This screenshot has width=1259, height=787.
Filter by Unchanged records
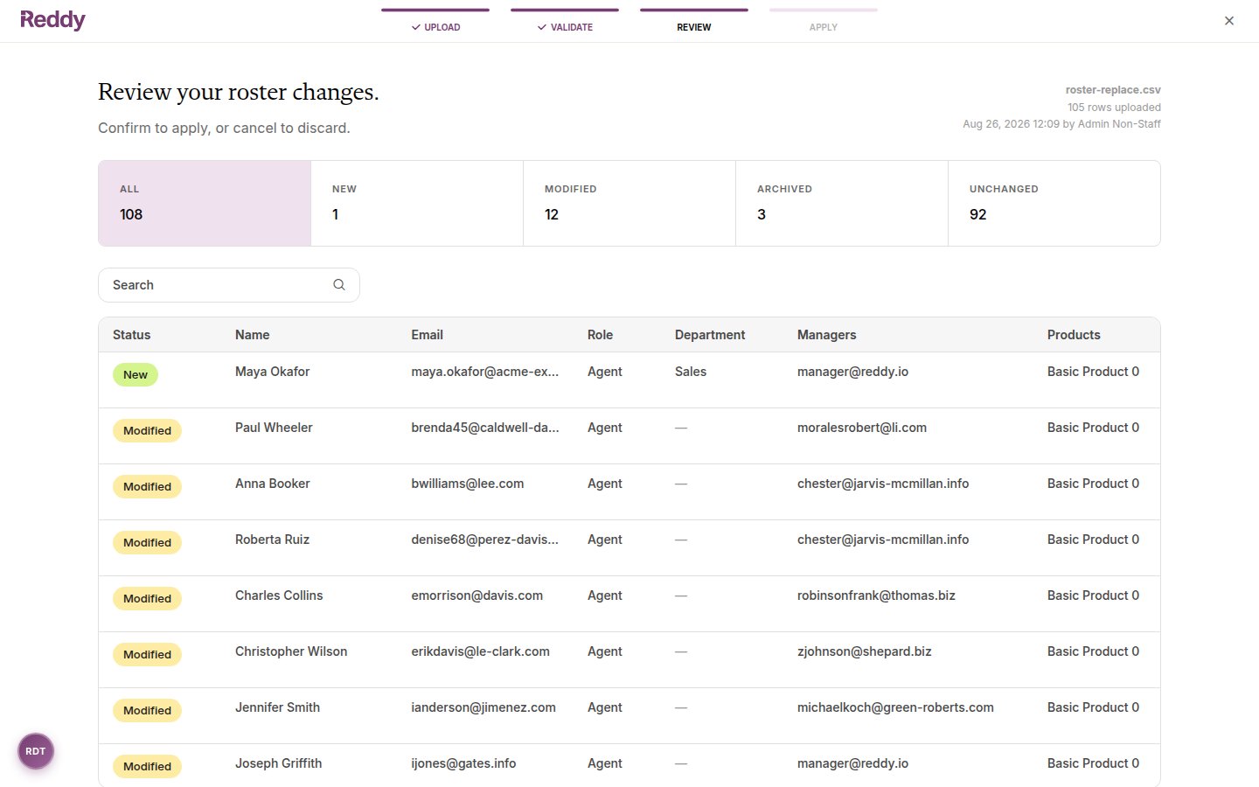pyautogui.click(x=1054, y=203)
